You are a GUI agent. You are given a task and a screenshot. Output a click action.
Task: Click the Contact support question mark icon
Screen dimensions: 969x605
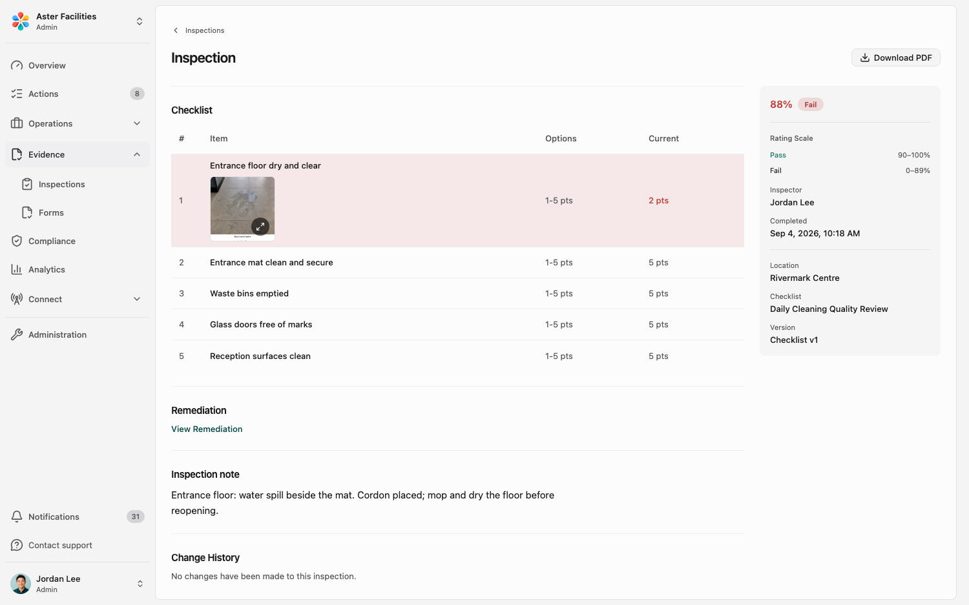coord(17,545)
